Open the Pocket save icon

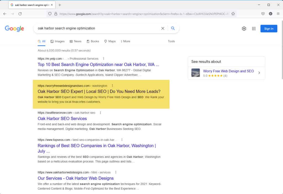pyautogui.click(x=263, y=14)
